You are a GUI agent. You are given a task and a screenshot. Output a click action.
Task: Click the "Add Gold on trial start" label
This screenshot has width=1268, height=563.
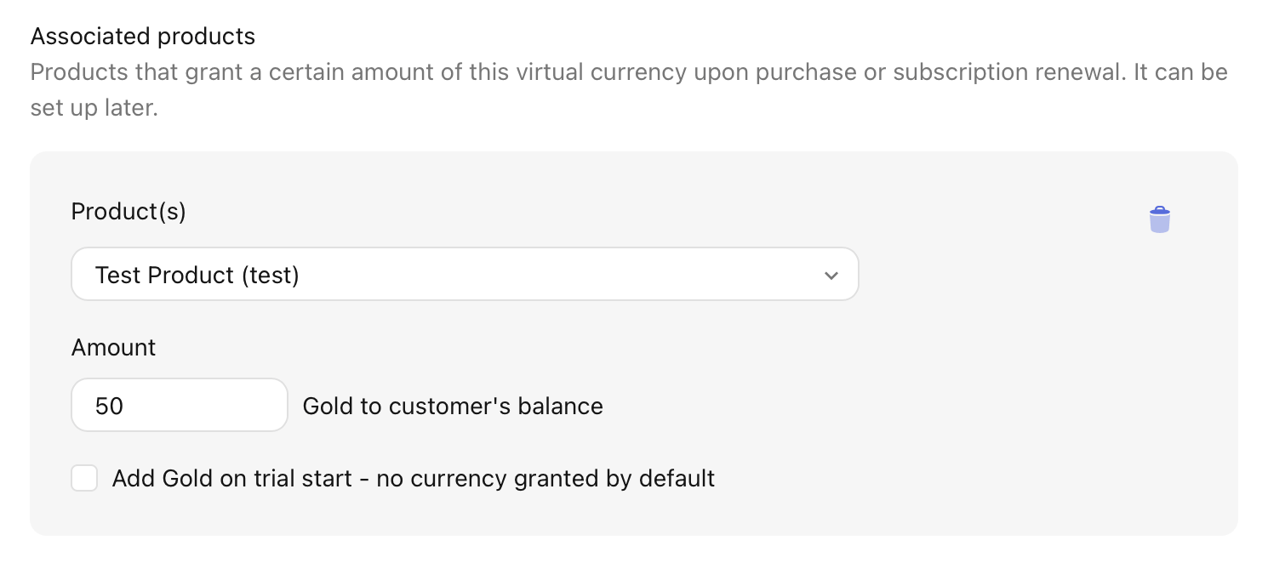[231, 478]
